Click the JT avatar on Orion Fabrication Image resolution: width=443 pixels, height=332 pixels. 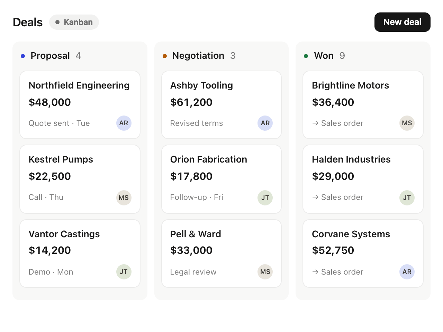pos(265,198)
